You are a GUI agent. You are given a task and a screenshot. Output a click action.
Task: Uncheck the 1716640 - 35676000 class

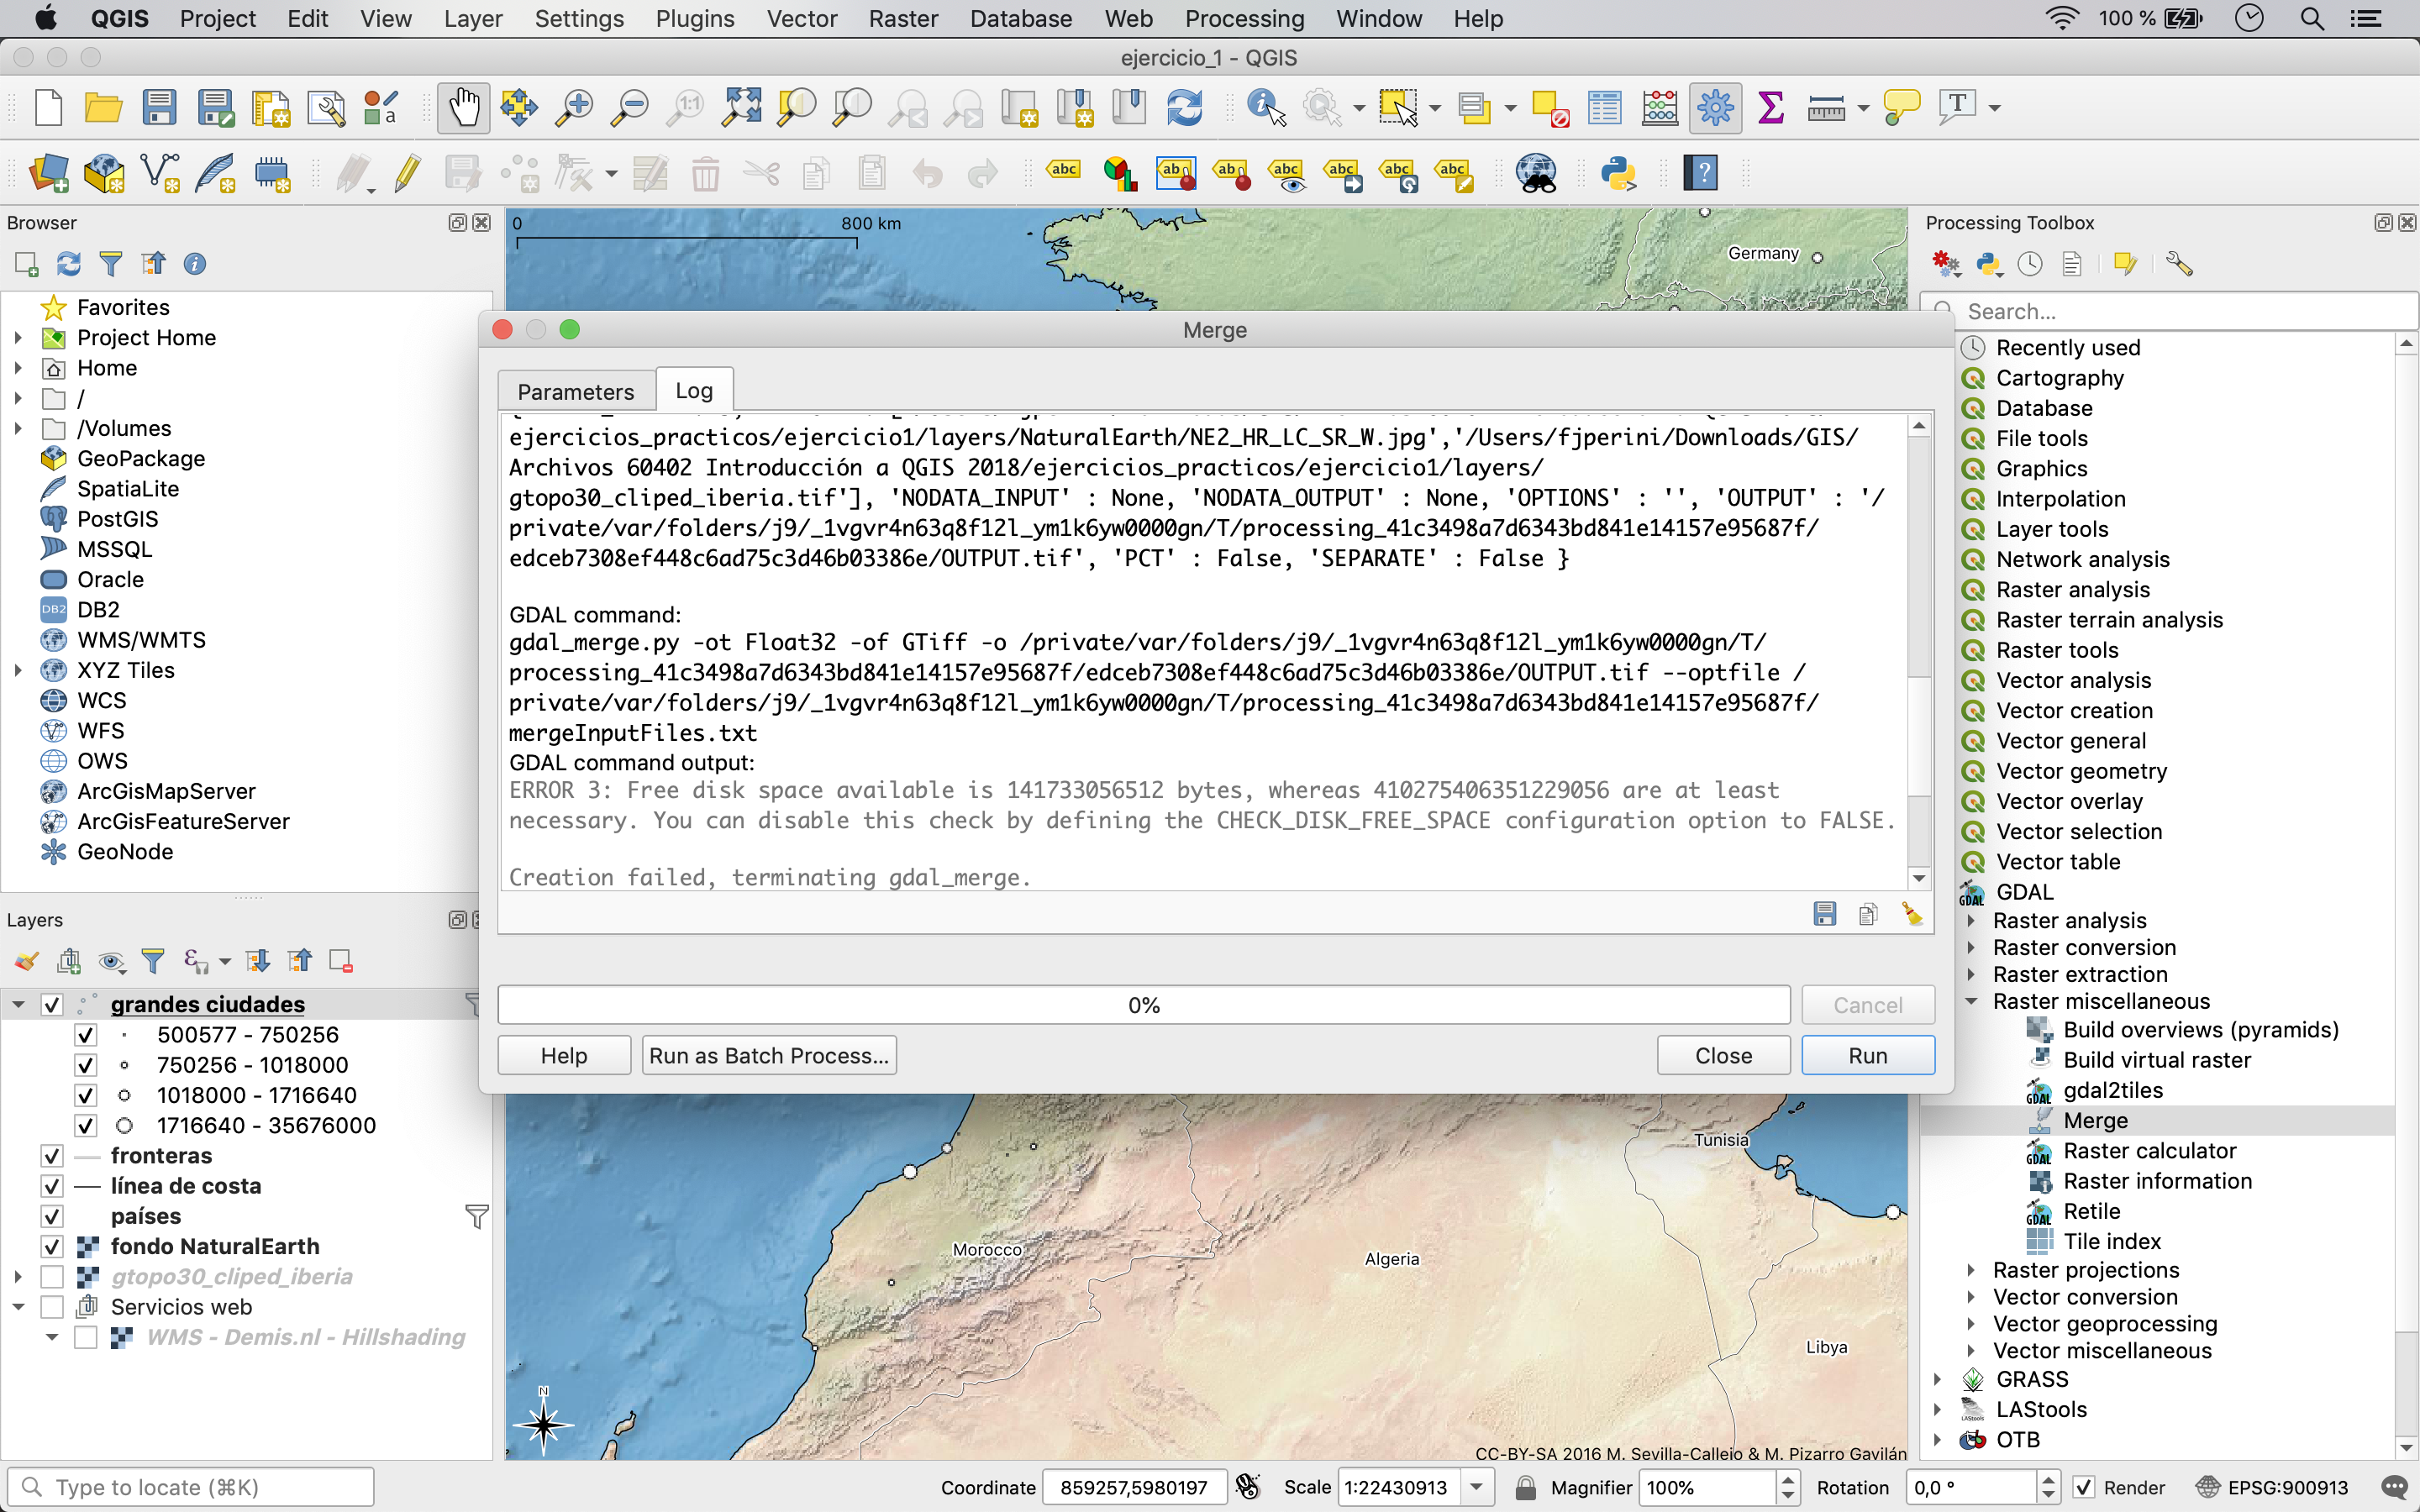coord(86,1125)
